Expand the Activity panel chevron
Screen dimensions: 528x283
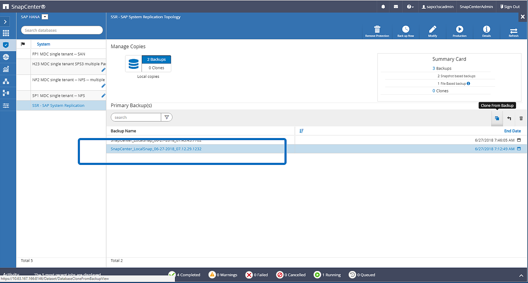click(521, 275)
